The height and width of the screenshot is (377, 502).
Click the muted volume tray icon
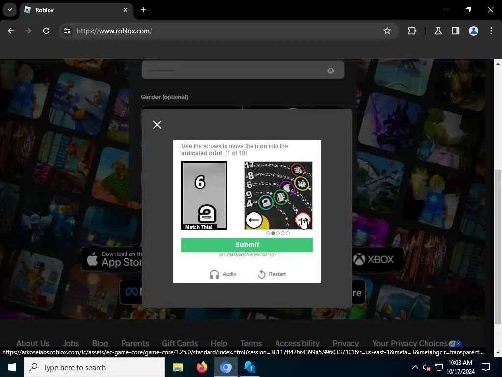point(427,367)
